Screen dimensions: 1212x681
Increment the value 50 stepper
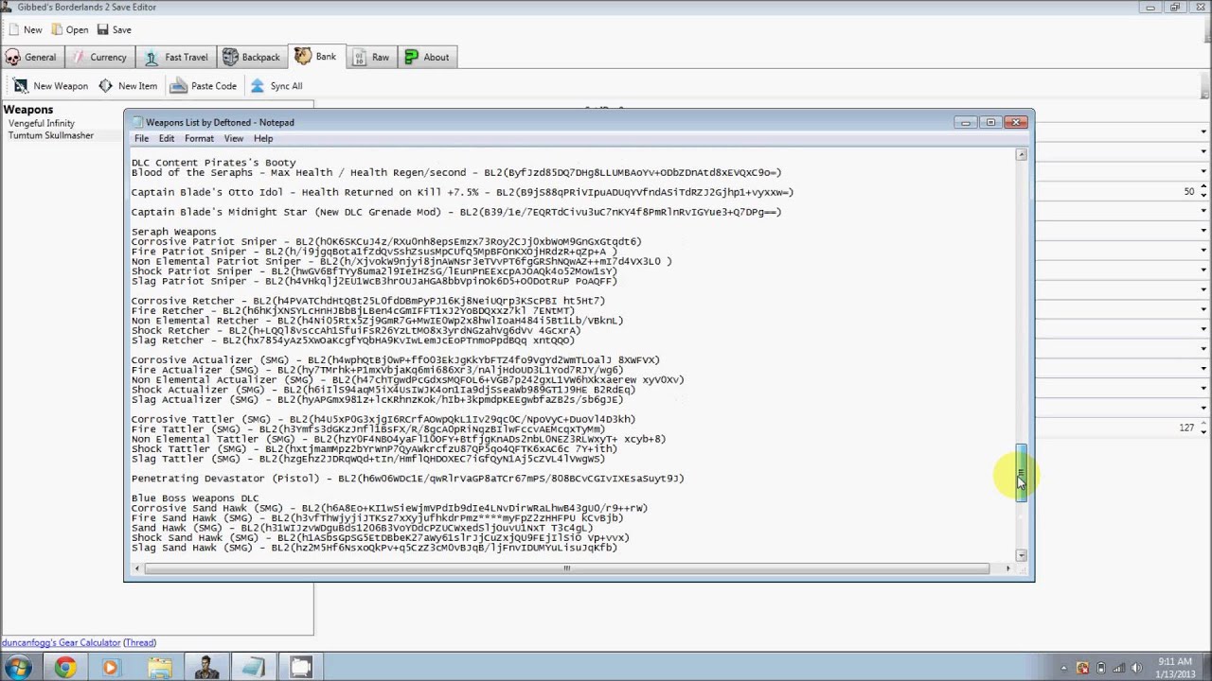click(x=1203, y=188)
